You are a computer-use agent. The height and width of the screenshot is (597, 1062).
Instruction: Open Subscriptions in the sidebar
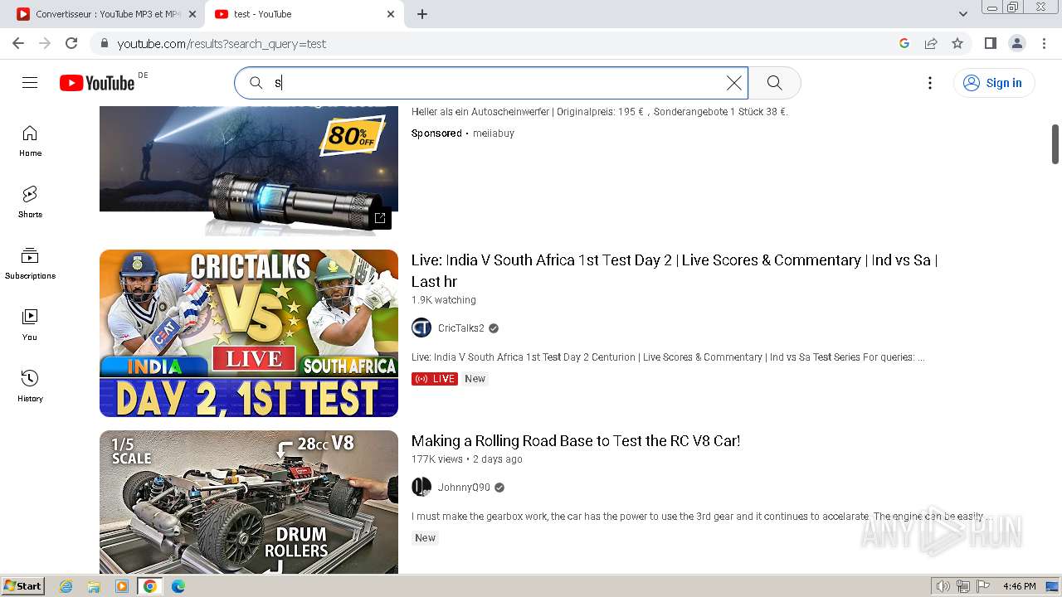[30, 264]
